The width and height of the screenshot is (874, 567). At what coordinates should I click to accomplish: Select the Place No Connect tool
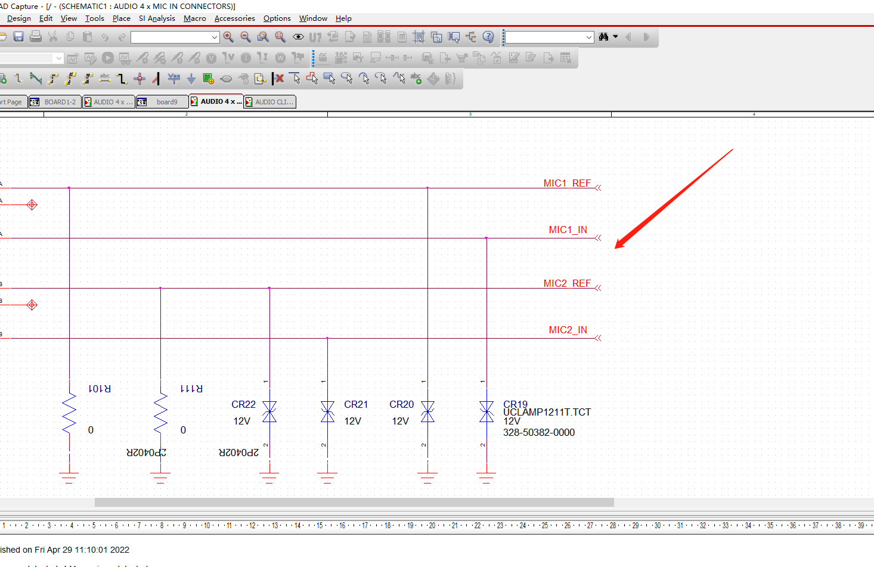click(x=278, y=79)
